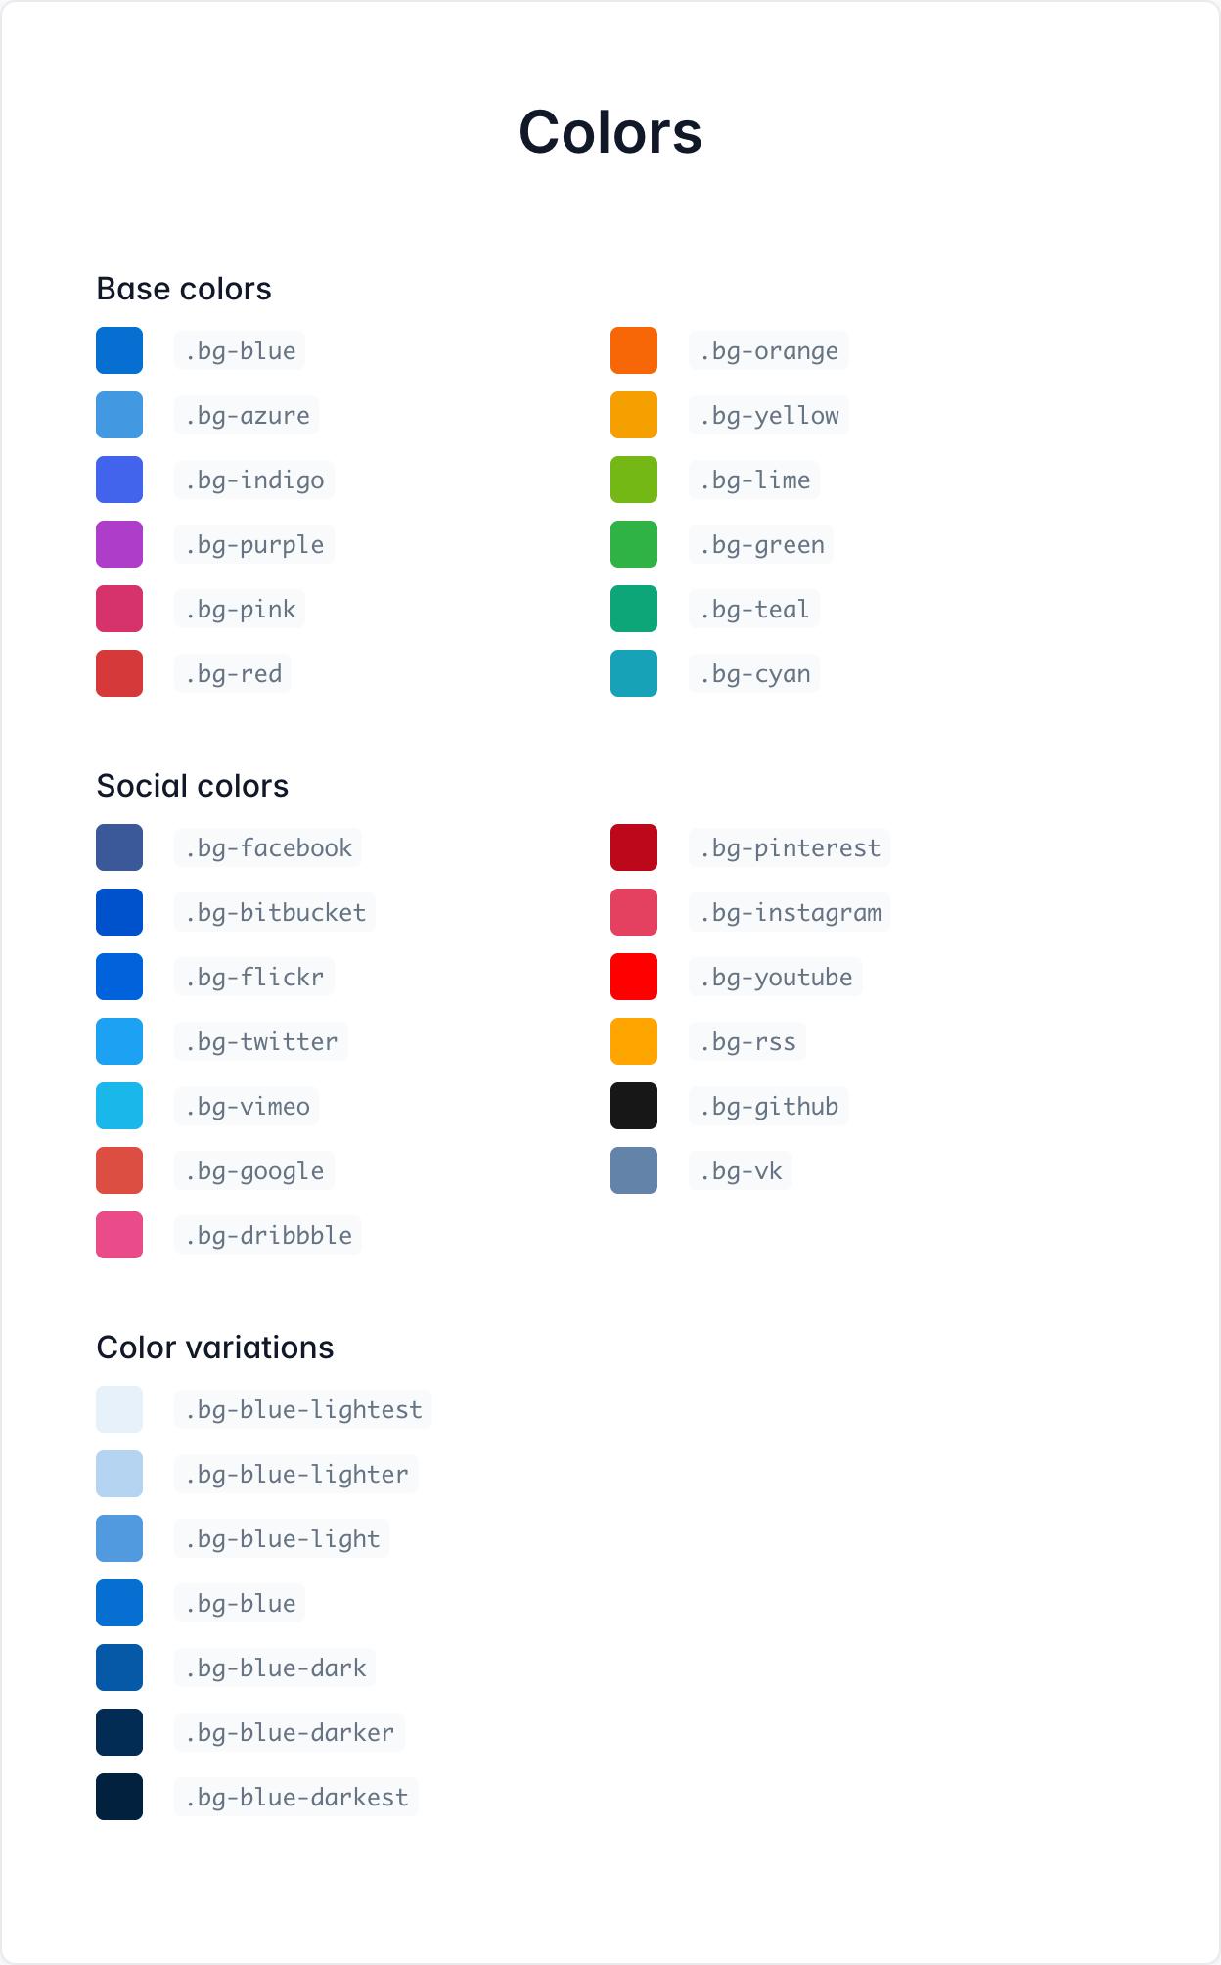The height and width of the screenshot is (1965, 1221).
Task: Choose the Facebook social color swatch
Action: [x=119, y=847]
